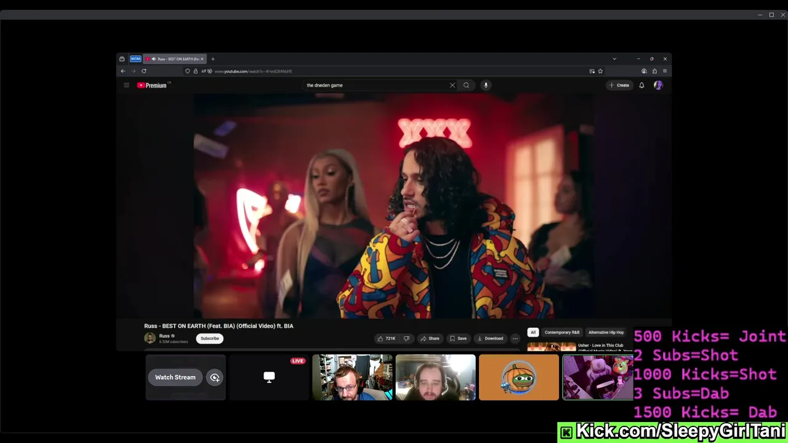The image size is (788, 443).
Task: Save the video to a playlist
Action: [x=458, y=338]
